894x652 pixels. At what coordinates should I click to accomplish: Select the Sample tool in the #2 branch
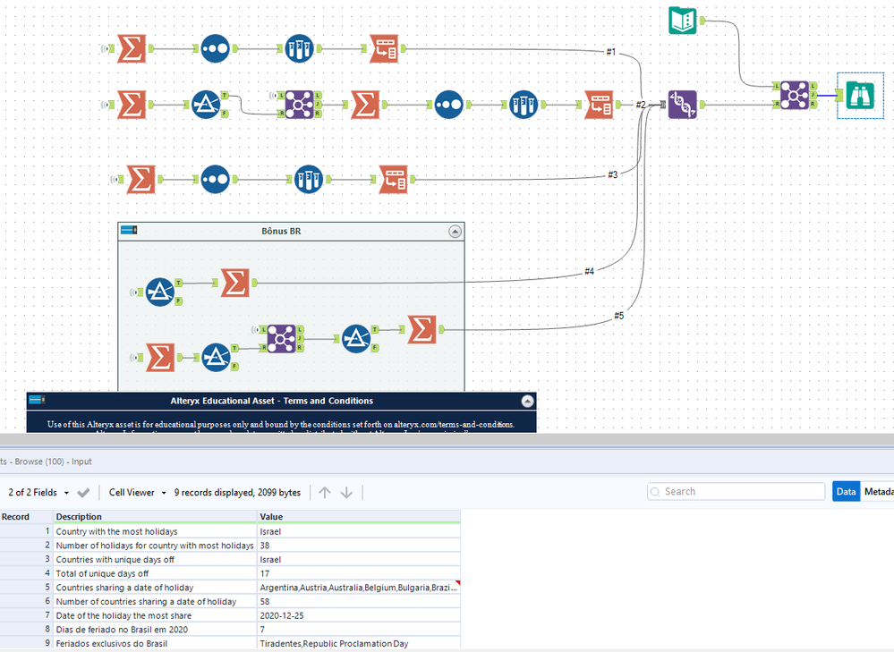coord(524,105)
